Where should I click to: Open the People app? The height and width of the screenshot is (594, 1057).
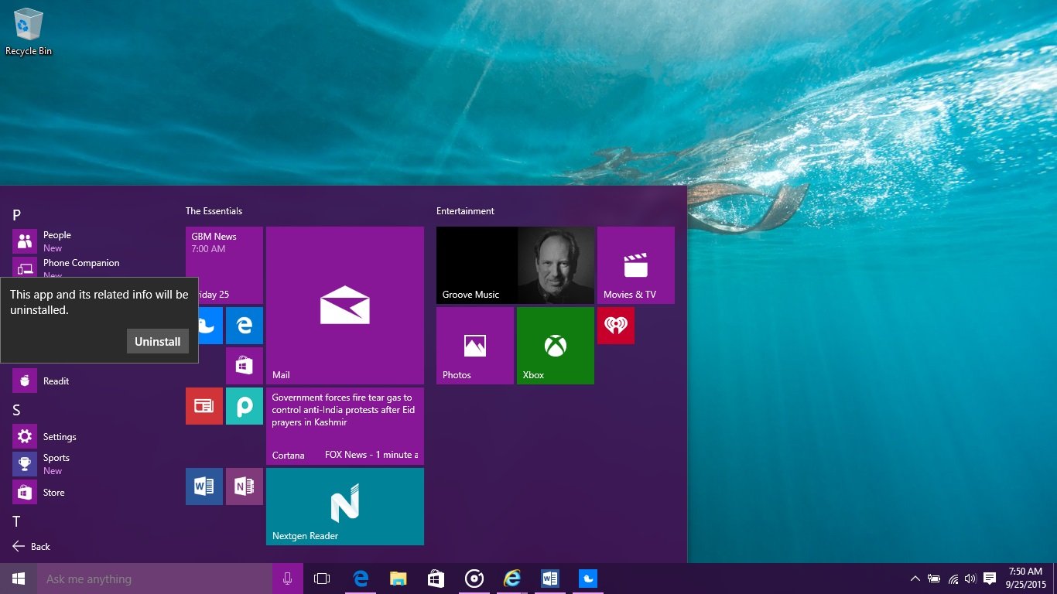[x=93, y=241]
